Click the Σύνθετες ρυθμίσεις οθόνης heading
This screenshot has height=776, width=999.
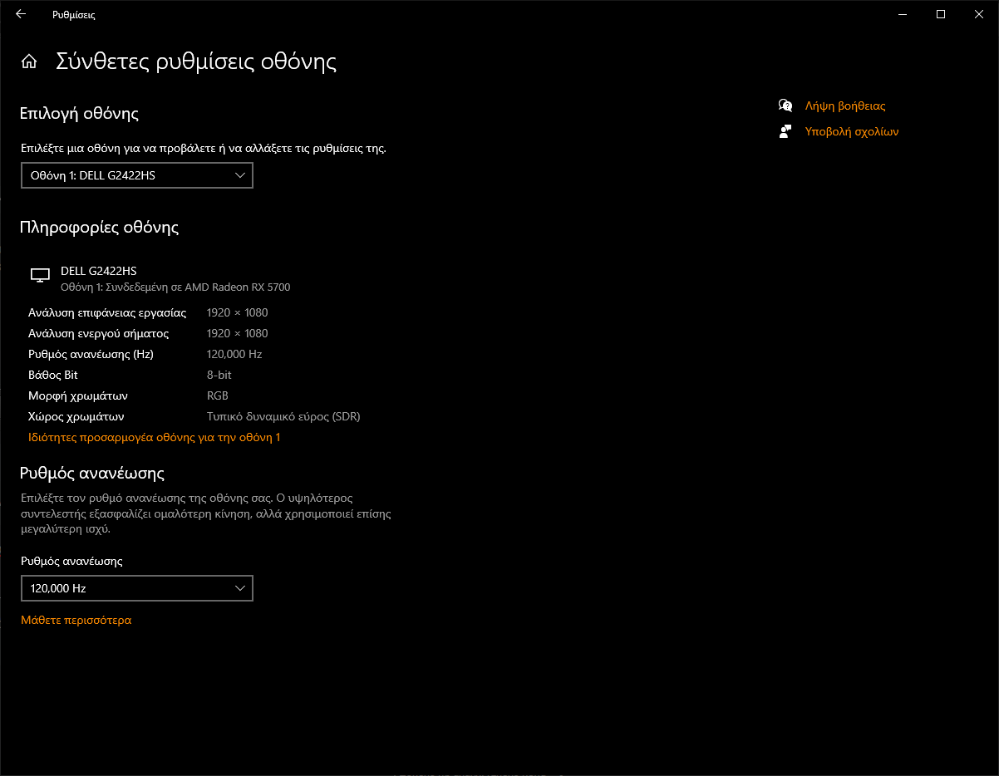click(196, 61)
